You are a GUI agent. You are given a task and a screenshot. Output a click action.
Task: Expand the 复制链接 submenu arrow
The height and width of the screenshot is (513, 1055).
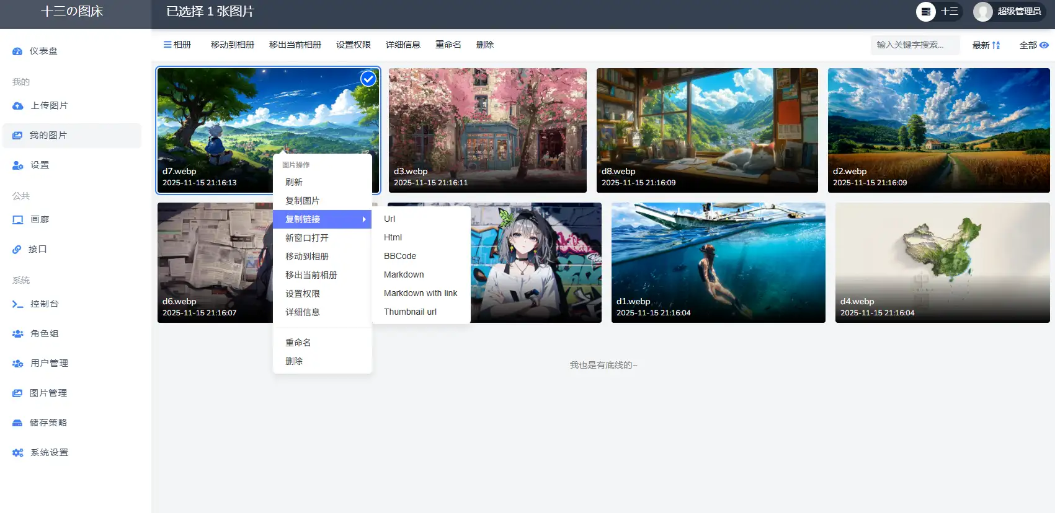click(x=364, y=219)
